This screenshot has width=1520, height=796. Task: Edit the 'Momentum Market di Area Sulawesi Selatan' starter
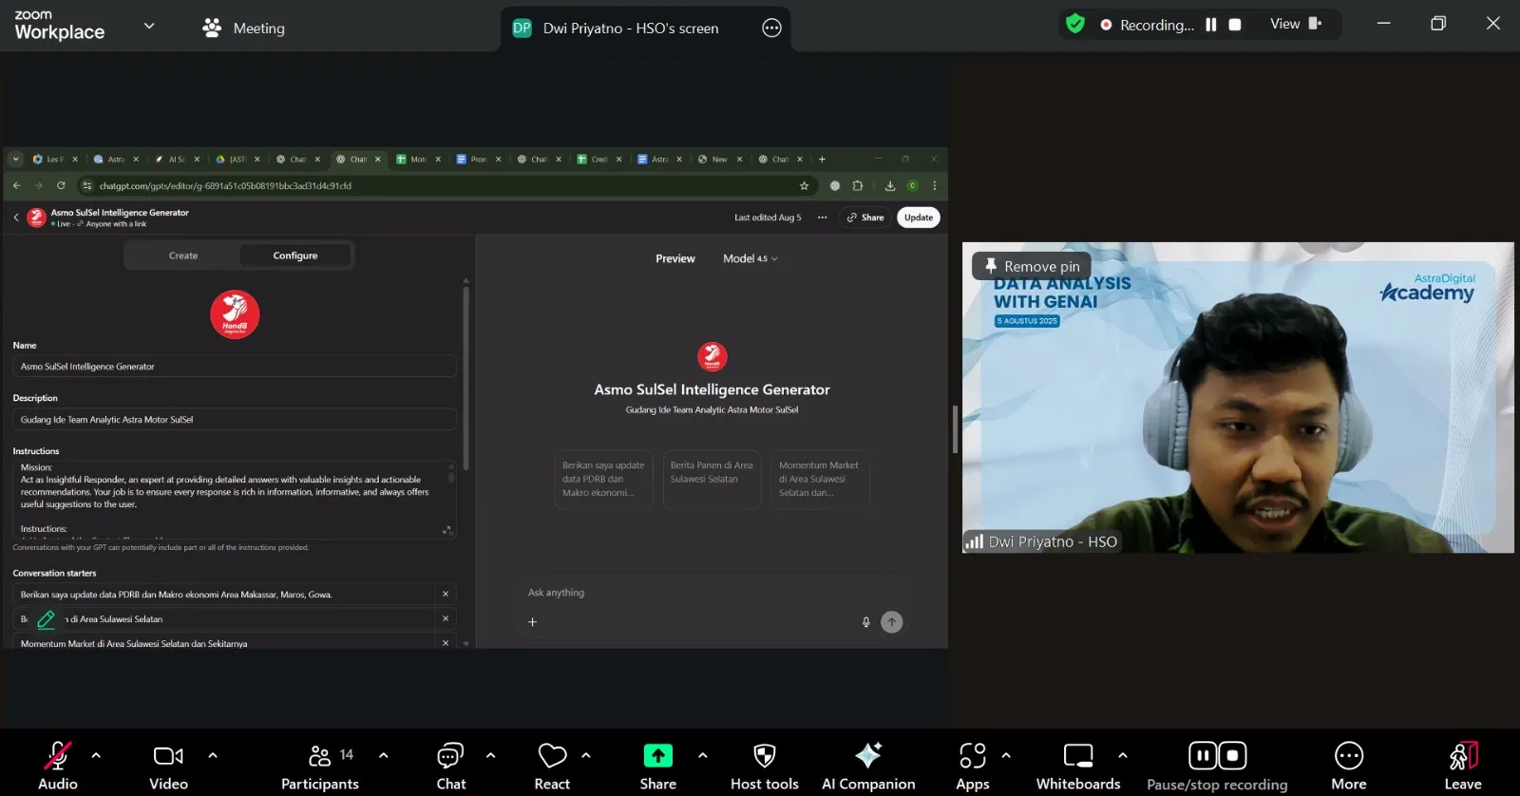pyautogui.click(x=224, y=643)
